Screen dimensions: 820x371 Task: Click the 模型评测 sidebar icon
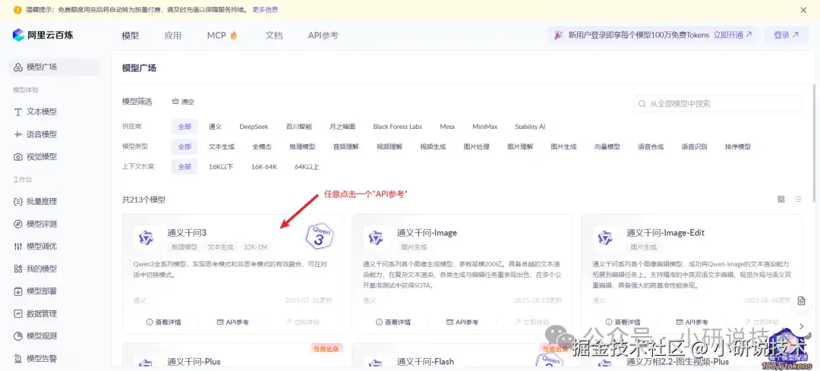tap(17, 224)
